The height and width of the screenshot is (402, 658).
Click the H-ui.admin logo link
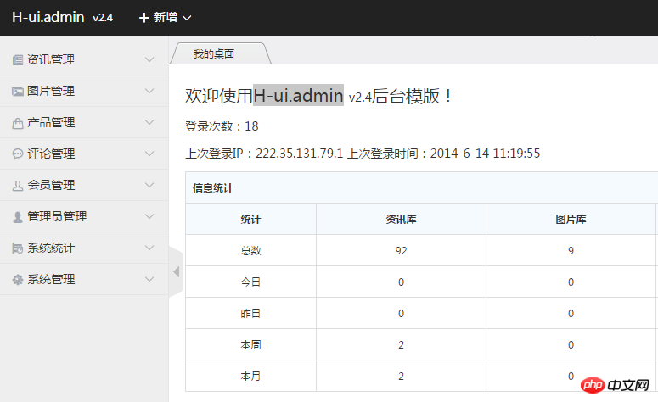48,17
